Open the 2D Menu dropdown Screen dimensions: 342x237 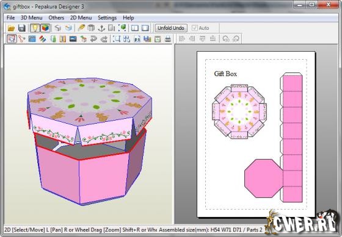pyautogui.click(x=81, y=18)
